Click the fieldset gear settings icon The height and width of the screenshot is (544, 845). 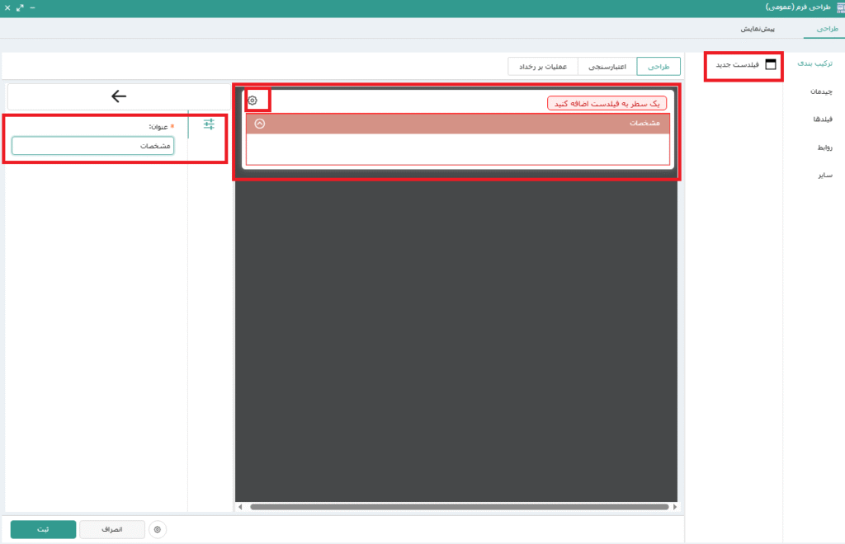pos(253,101)
